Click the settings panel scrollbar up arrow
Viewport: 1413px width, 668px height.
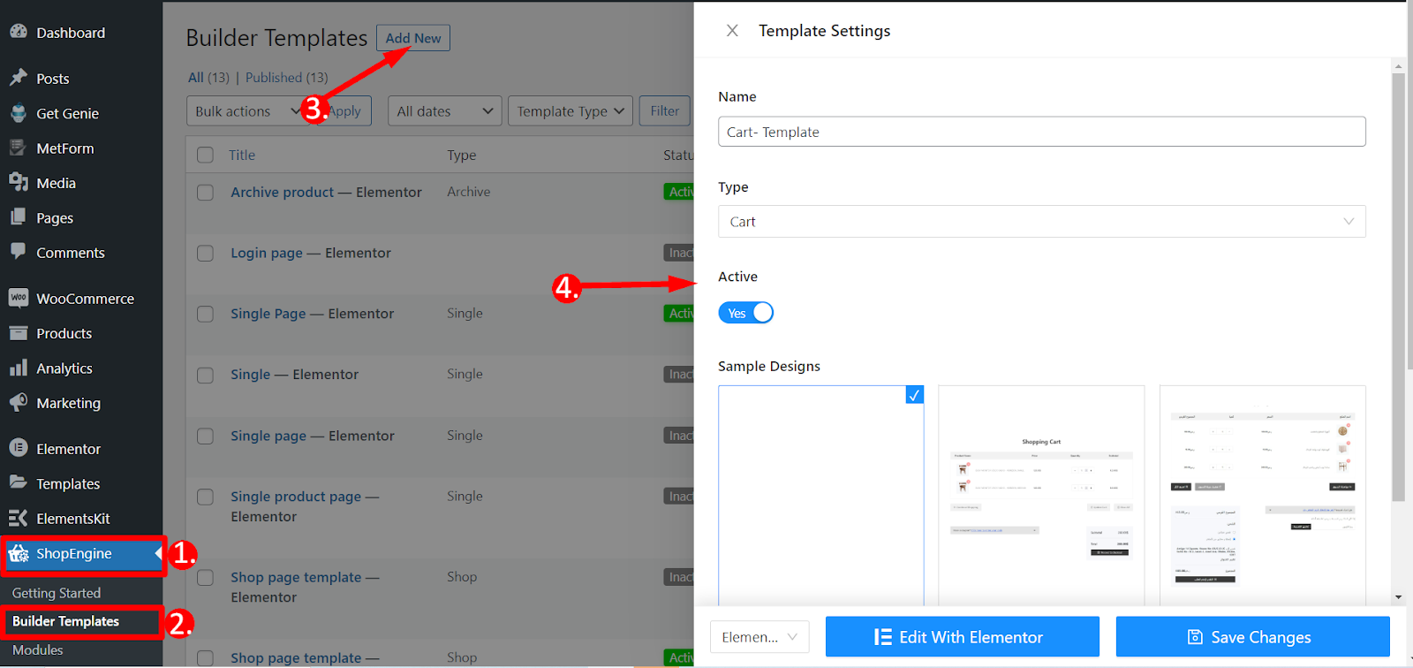click(x=1398, y=66)
